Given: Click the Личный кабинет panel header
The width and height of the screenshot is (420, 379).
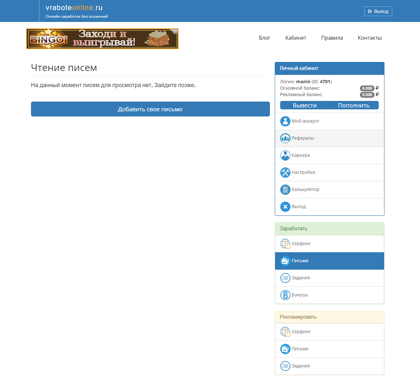Looking at the screenshot, I should pyautogui.click(x=330, y=68).
